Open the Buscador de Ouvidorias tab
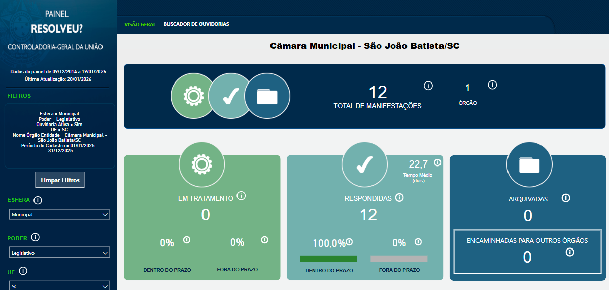 196,24
